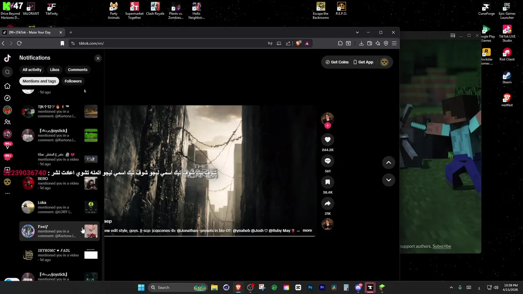Open the Riot Client desktop shortcut
This screenshot has width=523, height=294.
(507, 55)
